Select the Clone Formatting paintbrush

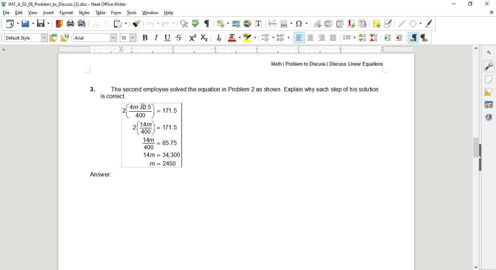(x=137, y=24)
